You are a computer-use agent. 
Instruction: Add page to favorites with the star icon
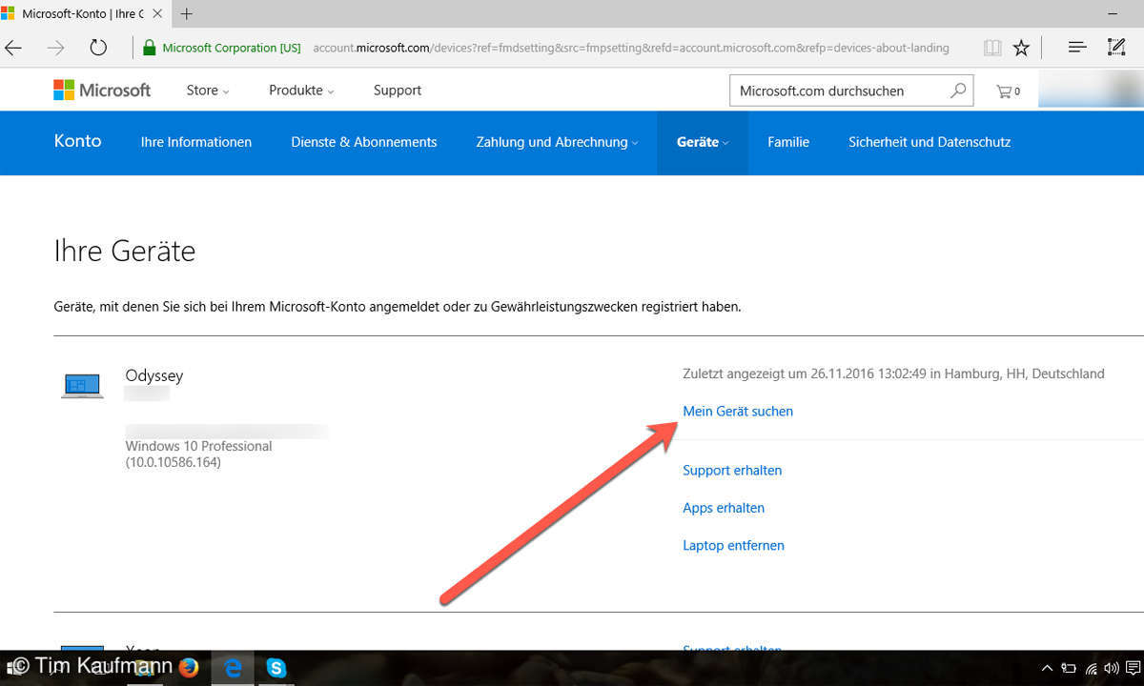1021,48
